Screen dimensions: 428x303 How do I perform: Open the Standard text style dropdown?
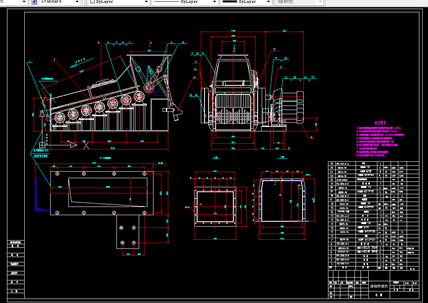pos(60,2)
